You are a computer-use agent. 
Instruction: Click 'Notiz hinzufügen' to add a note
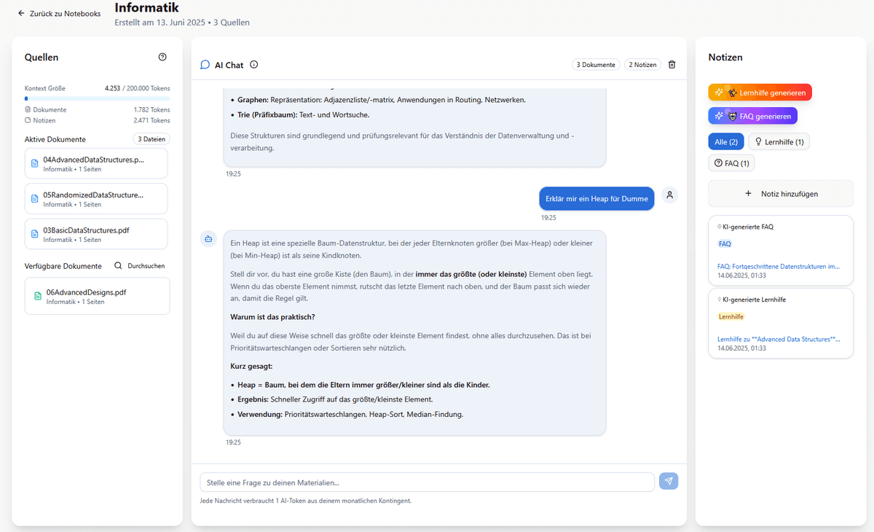pyautogui.click(x=780, y=193)
